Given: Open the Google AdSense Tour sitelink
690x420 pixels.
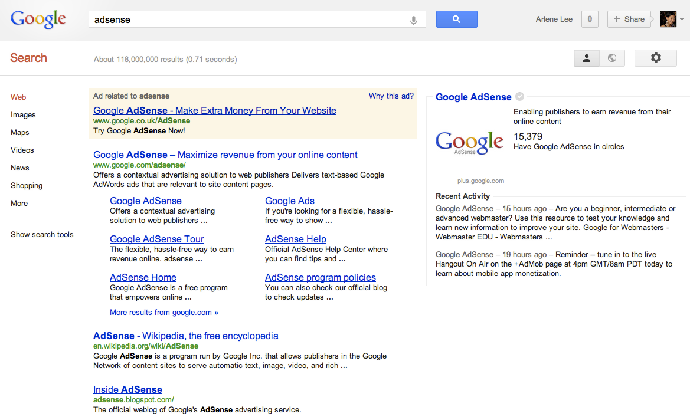Looking at the screenshot, I should [x=156, y=239].
